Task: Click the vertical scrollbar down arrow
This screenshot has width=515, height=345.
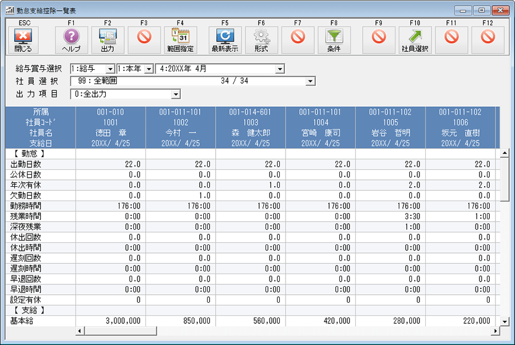Action: (x=505, y=322)
